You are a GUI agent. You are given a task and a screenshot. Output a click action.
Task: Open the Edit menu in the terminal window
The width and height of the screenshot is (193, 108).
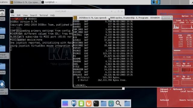coord(19,15)
